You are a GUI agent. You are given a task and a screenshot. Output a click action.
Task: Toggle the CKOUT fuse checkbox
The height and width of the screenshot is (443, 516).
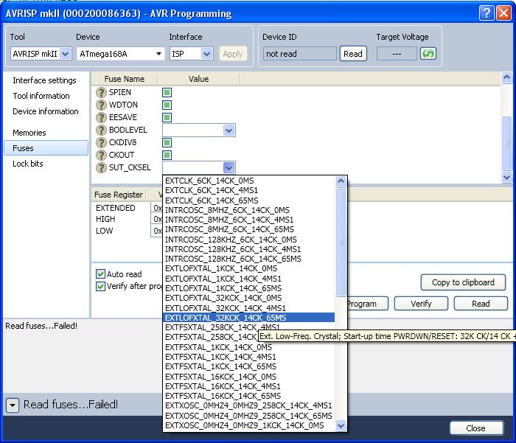pyautogui.click(x=167, y=155)
